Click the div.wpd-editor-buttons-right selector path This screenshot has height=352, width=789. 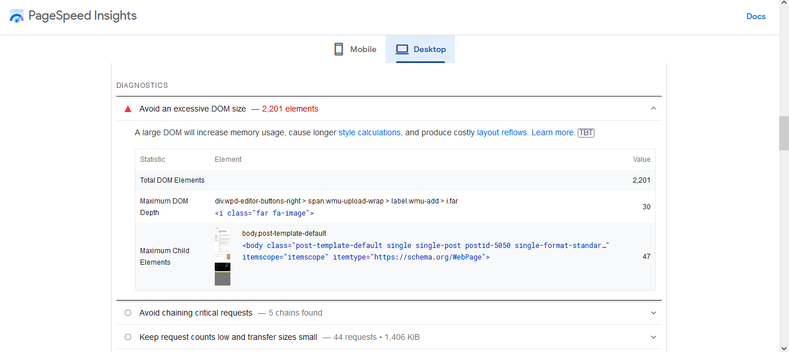click(336, 201)
